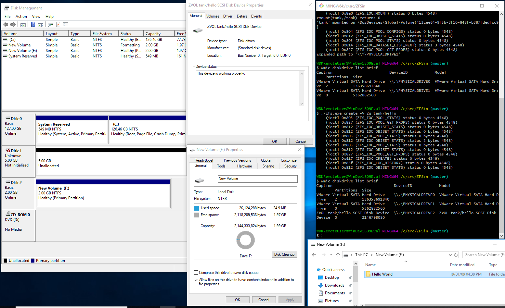Click Disk 1 not-initialized icon
The width and height of the screenshot is (505, 308).
click(x=8, y=151)
